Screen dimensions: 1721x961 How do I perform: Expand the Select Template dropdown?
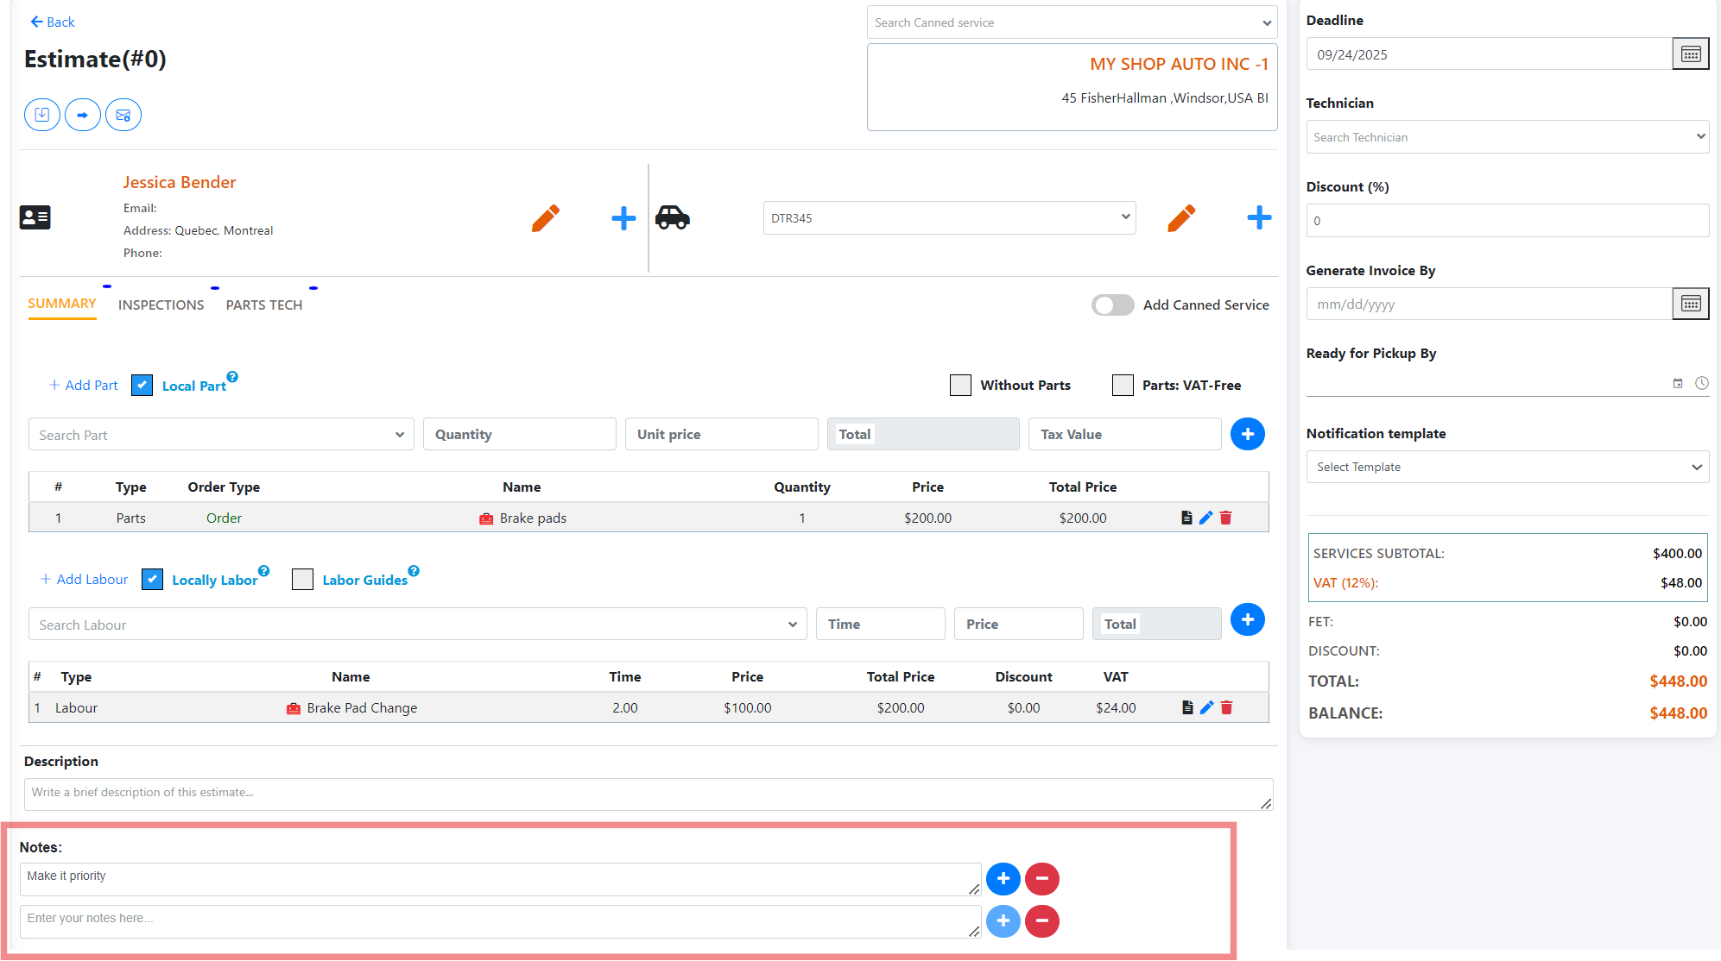[1507, 467]
